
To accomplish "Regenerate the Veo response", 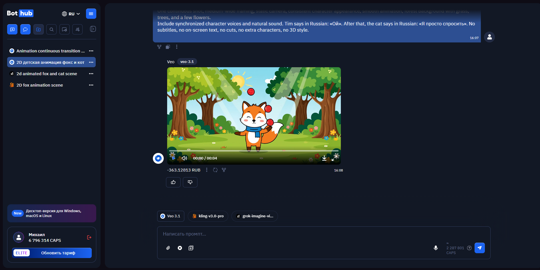I will pos(215,170).
